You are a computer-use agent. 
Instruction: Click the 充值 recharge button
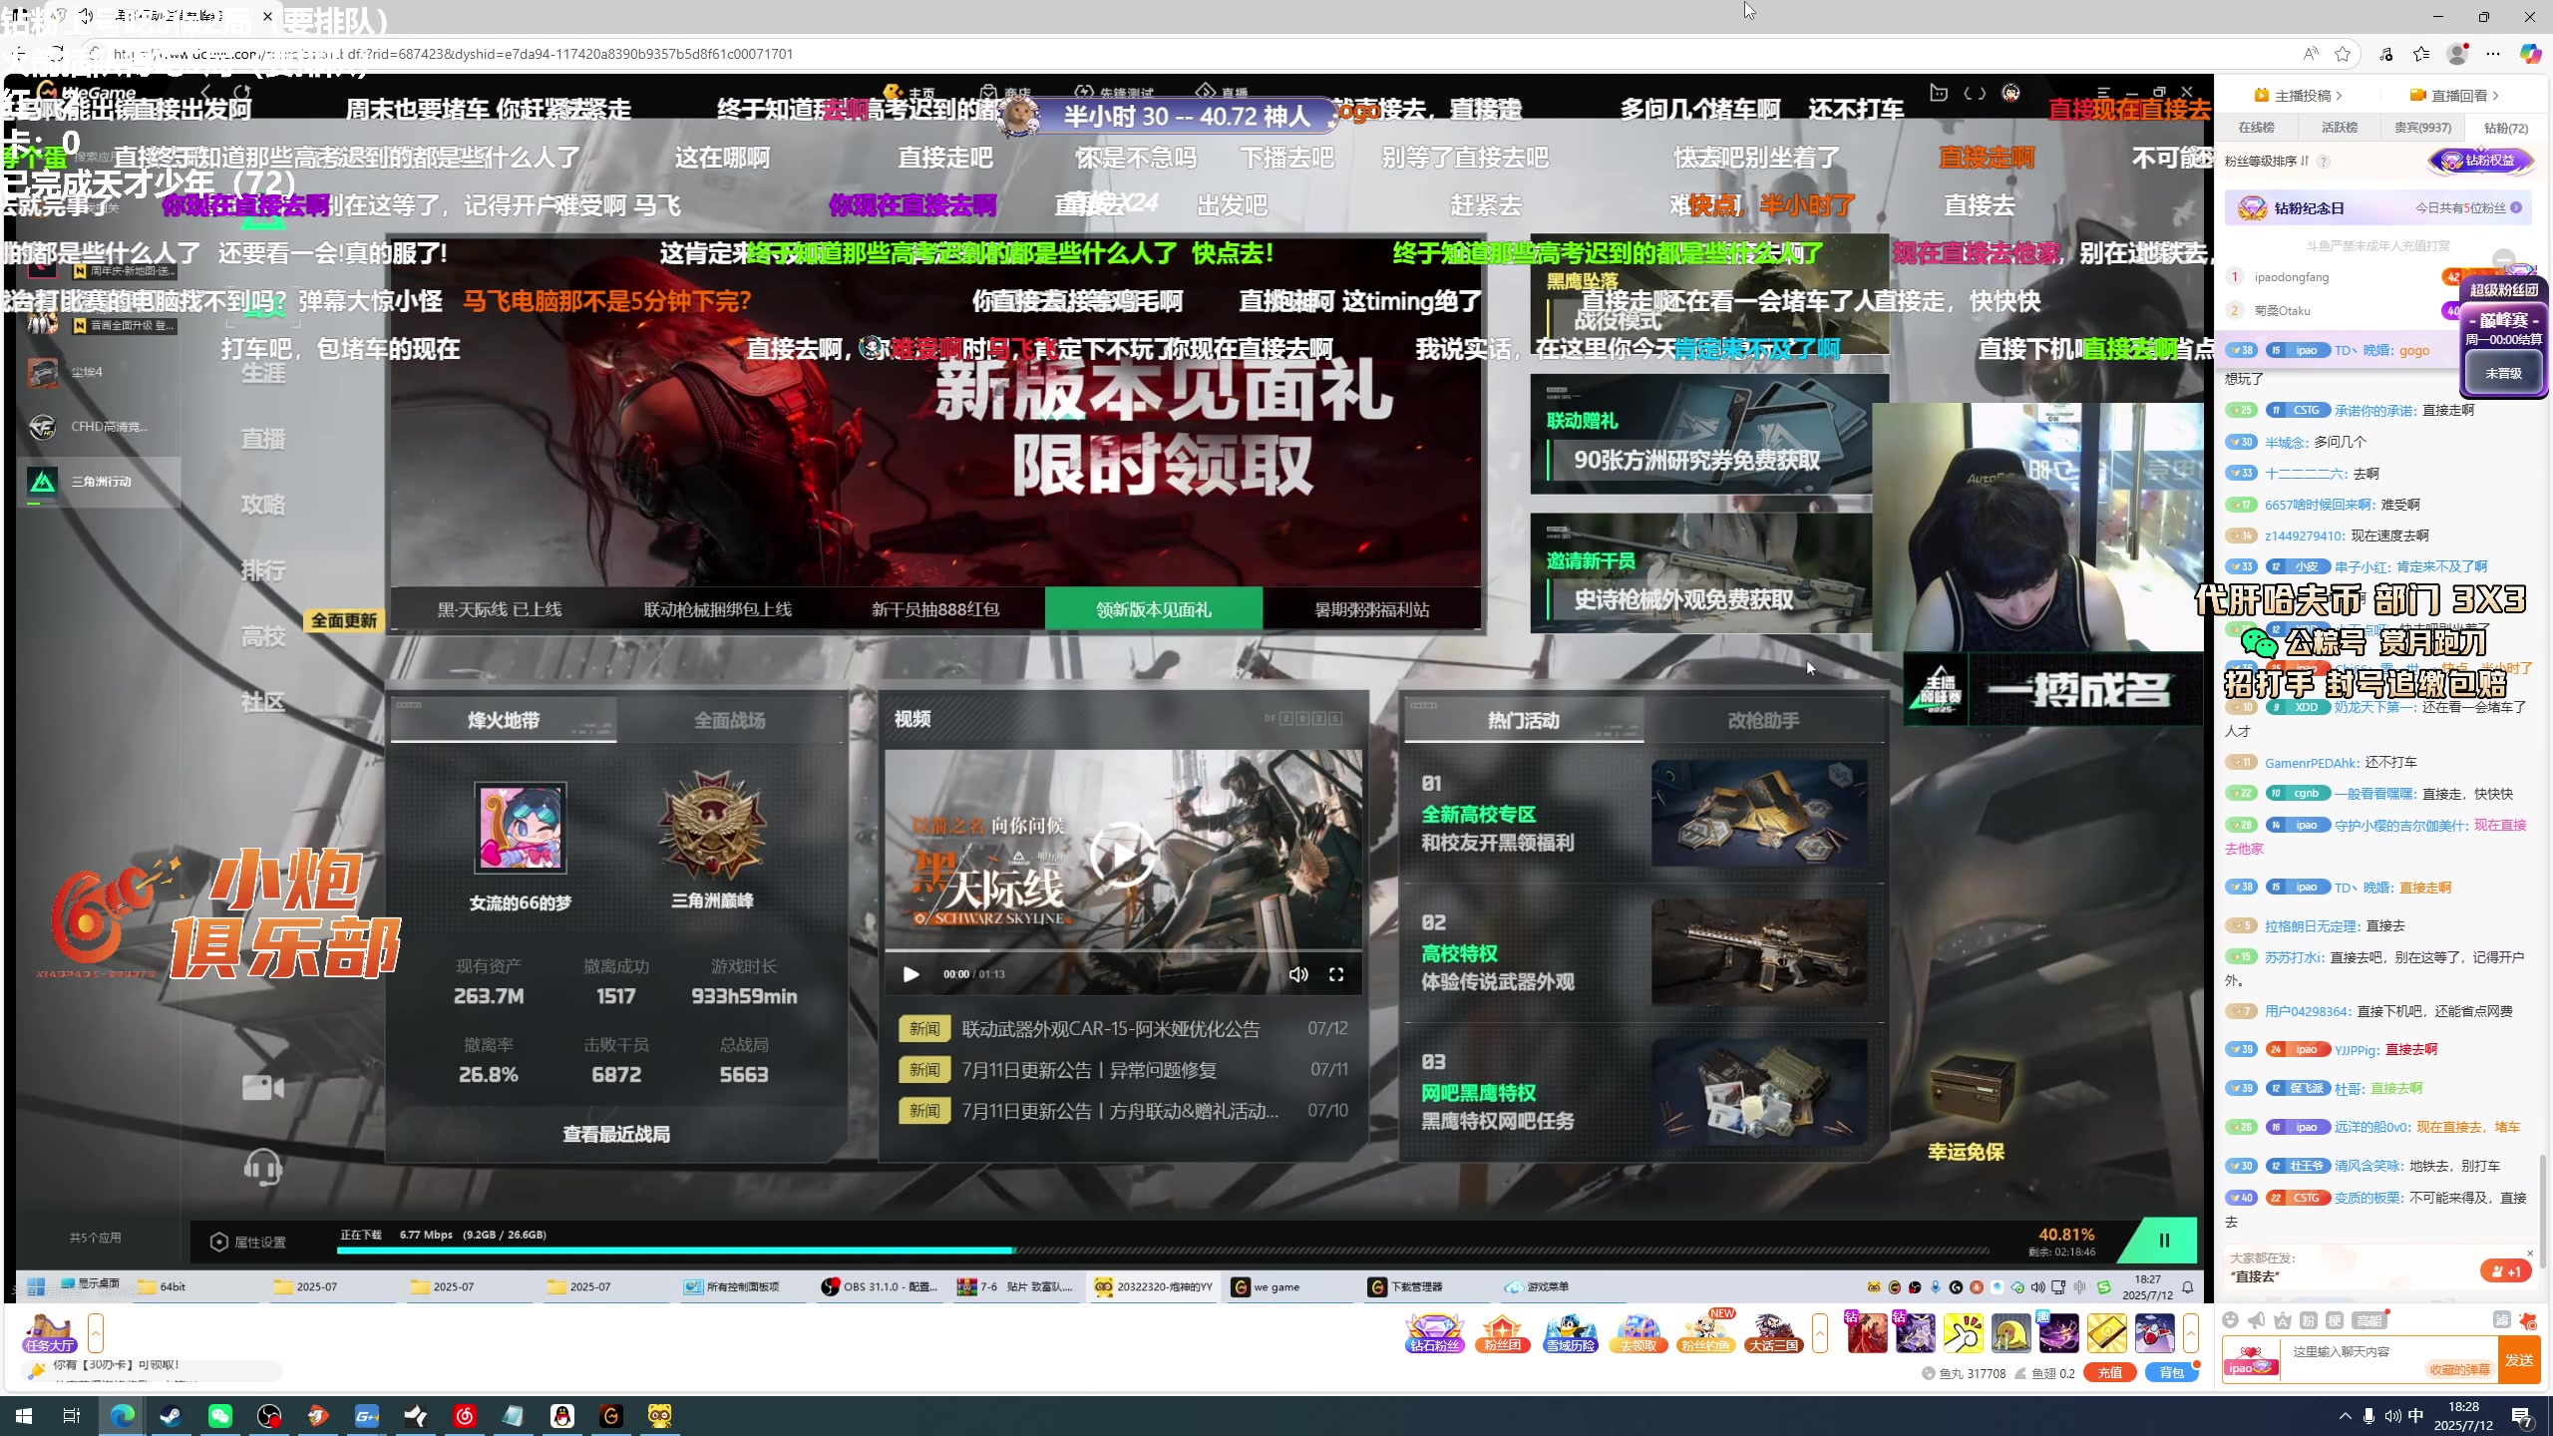pos(2109,1373)
